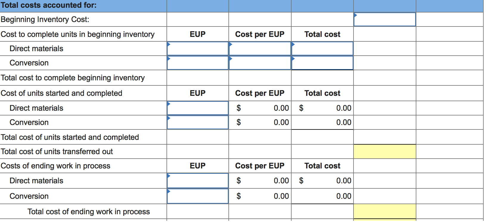Click 'Cost to complete units in beginning inventory' label

pos(77,34)
